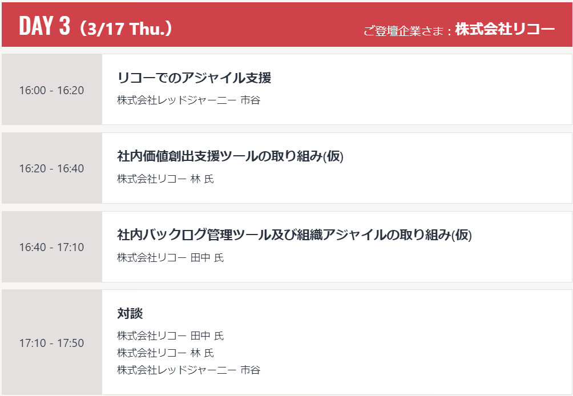Open the 対談 session title
Image resolution: width=573 pixels, height=396 pixels.
(130, 313)
